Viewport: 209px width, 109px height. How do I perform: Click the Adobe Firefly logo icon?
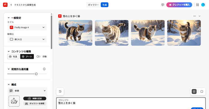(5, 5)
